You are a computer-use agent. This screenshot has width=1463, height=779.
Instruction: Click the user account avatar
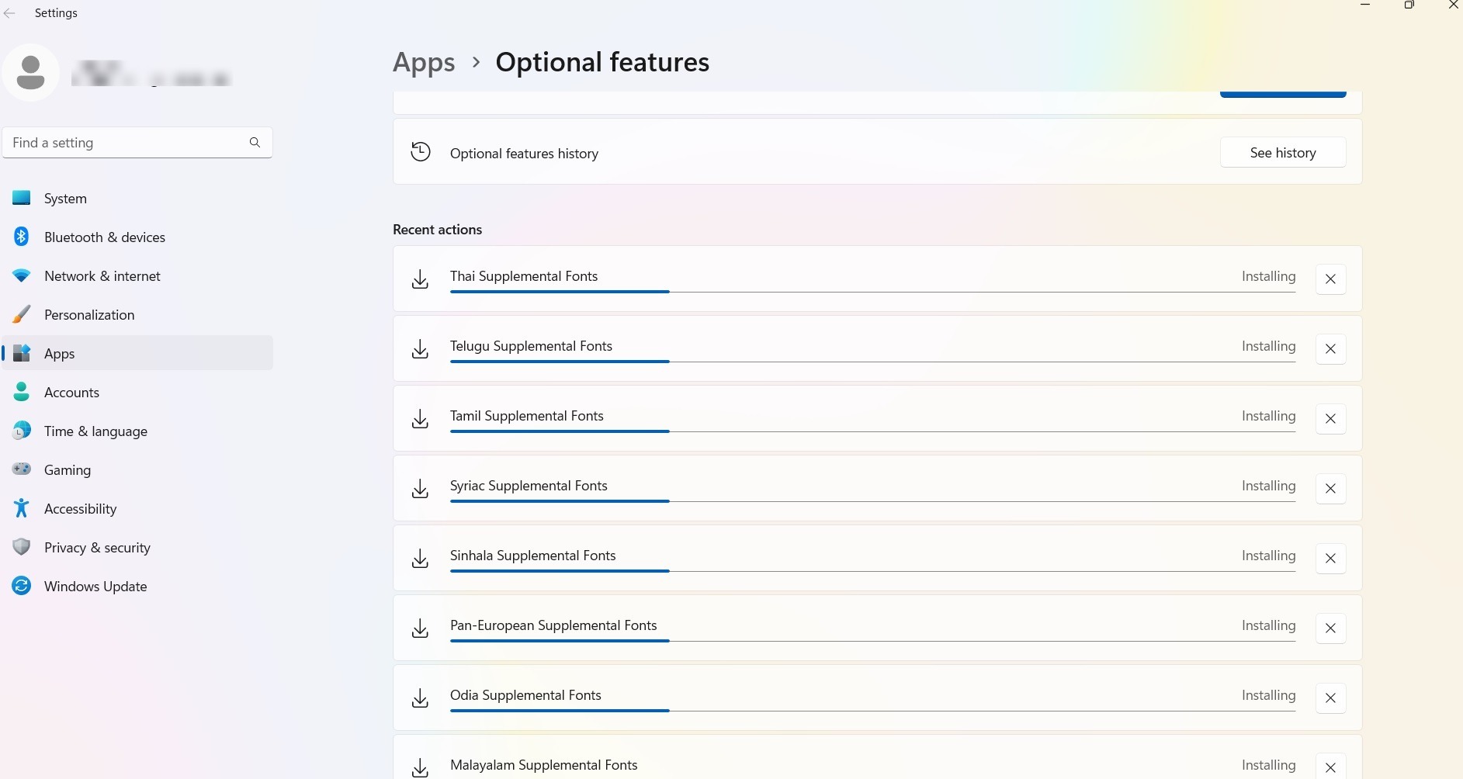click(31, 72)
